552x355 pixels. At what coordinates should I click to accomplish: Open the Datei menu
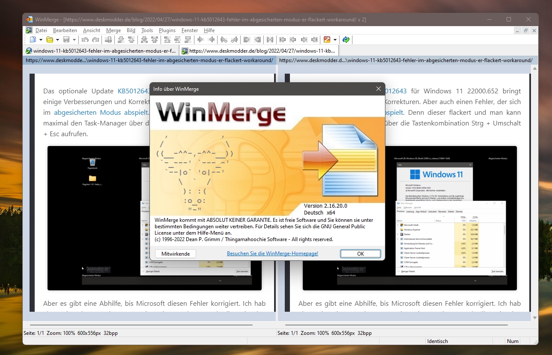coord(41,30)
